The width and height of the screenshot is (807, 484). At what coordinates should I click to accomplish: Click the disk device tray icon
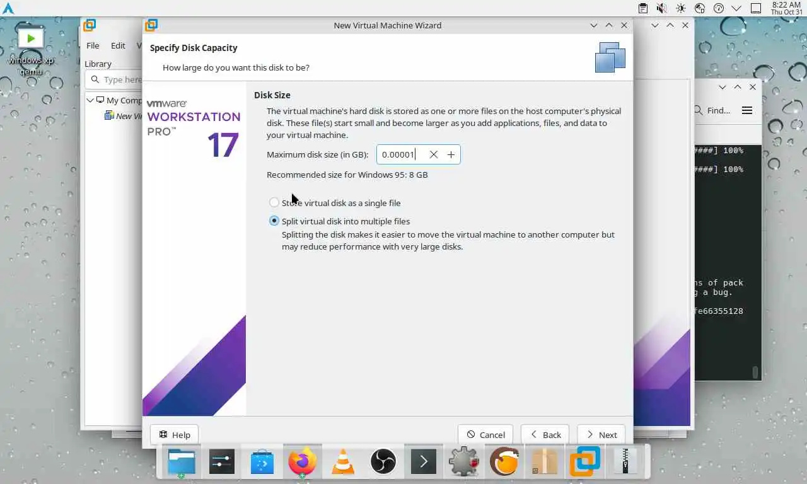click(x=699, y=8)
